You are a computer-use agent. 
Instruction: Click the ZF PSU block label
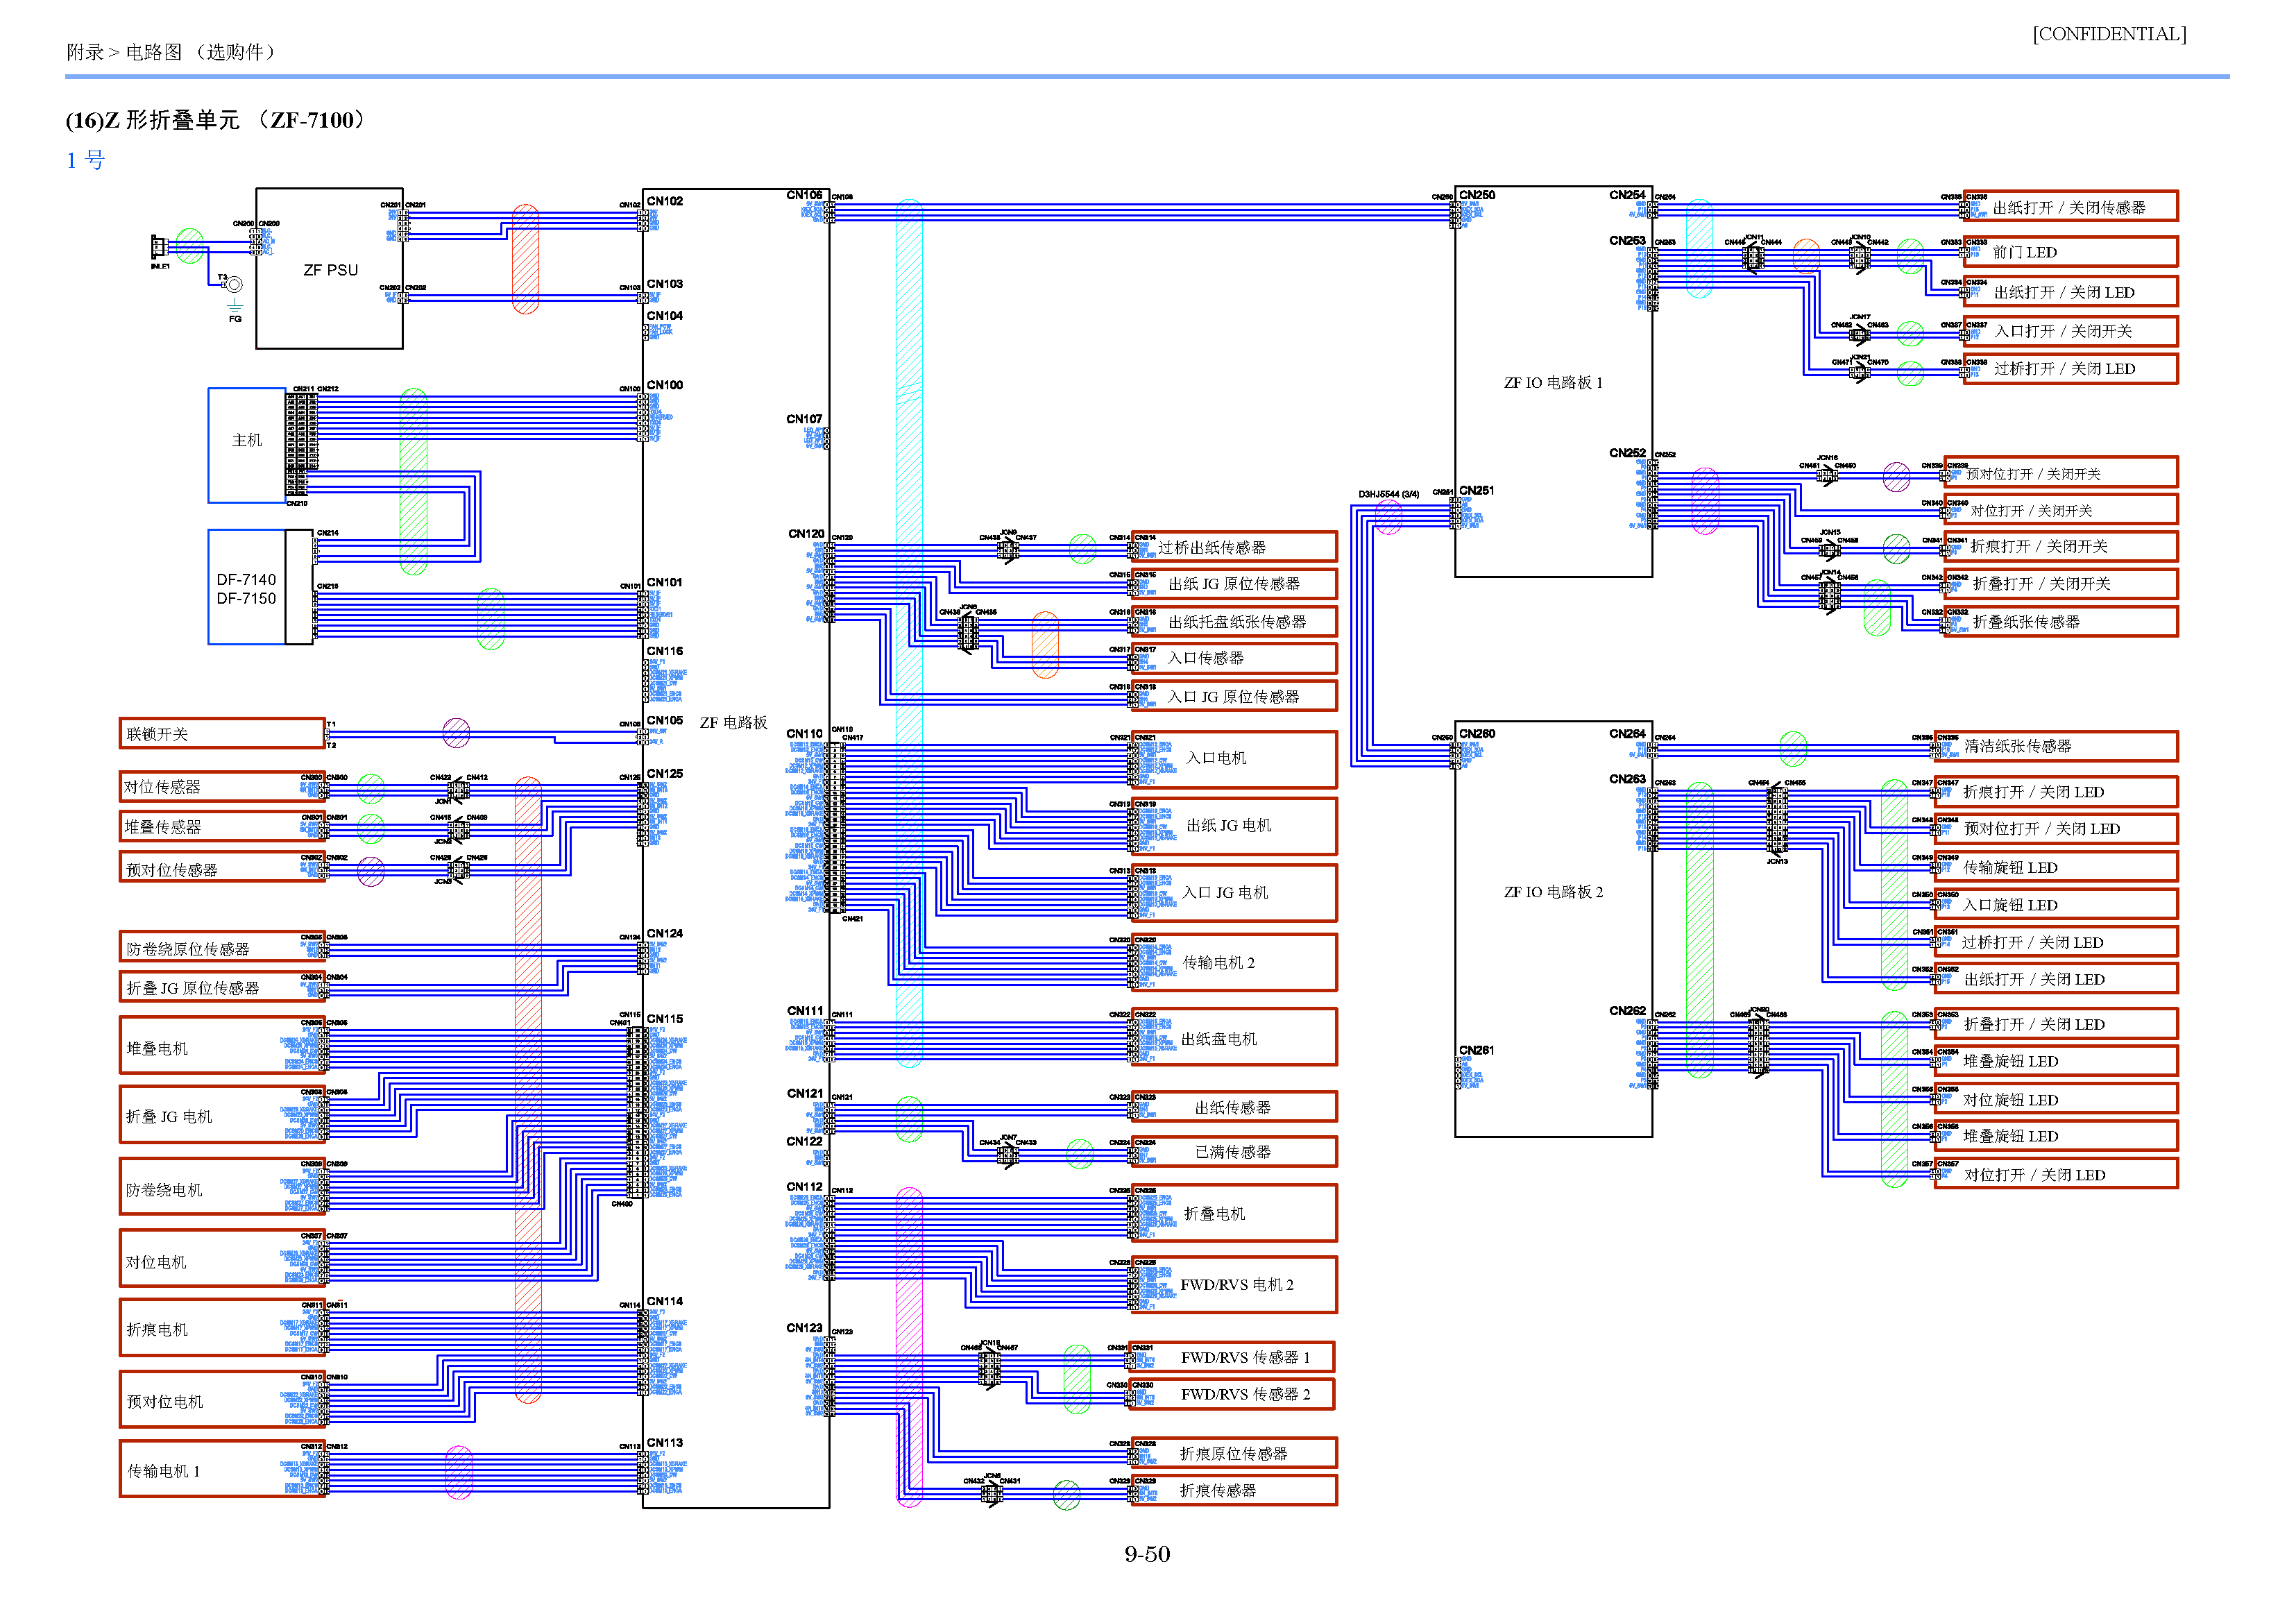330,270
